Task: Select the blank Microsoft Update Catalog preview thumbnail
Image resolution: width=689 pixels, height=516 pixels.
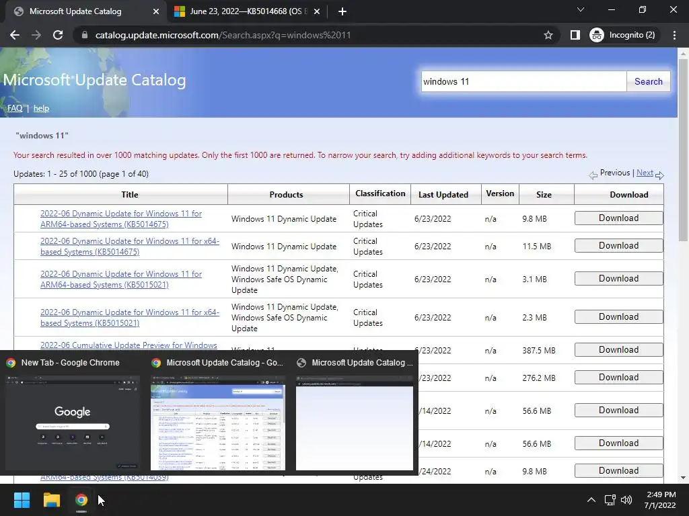Action: coord(355,414)
